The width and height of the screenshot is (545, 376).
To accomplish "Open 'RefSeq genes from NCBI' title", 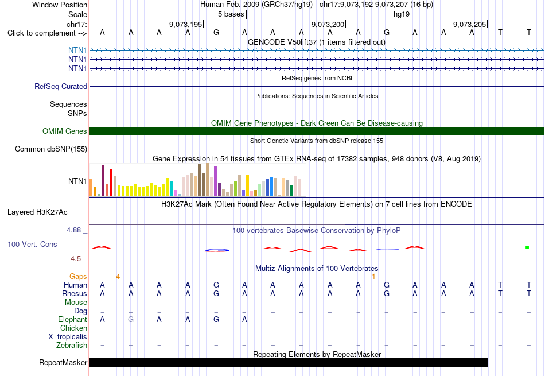I will pyautogui.click(x=317, y=78).
